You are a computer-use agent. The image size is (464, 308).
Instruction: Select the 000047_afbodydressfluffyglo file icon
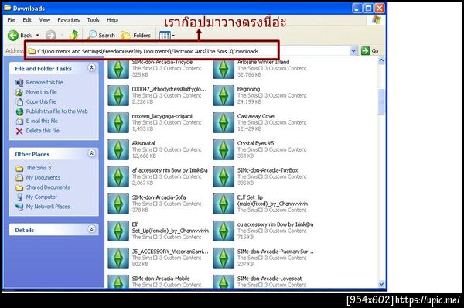click(x=118, y=95)
